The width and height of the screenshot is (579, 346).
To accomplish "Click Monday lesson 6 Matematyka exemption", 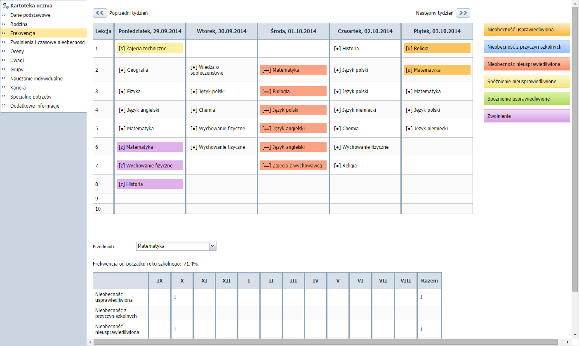I will (150, 147).
